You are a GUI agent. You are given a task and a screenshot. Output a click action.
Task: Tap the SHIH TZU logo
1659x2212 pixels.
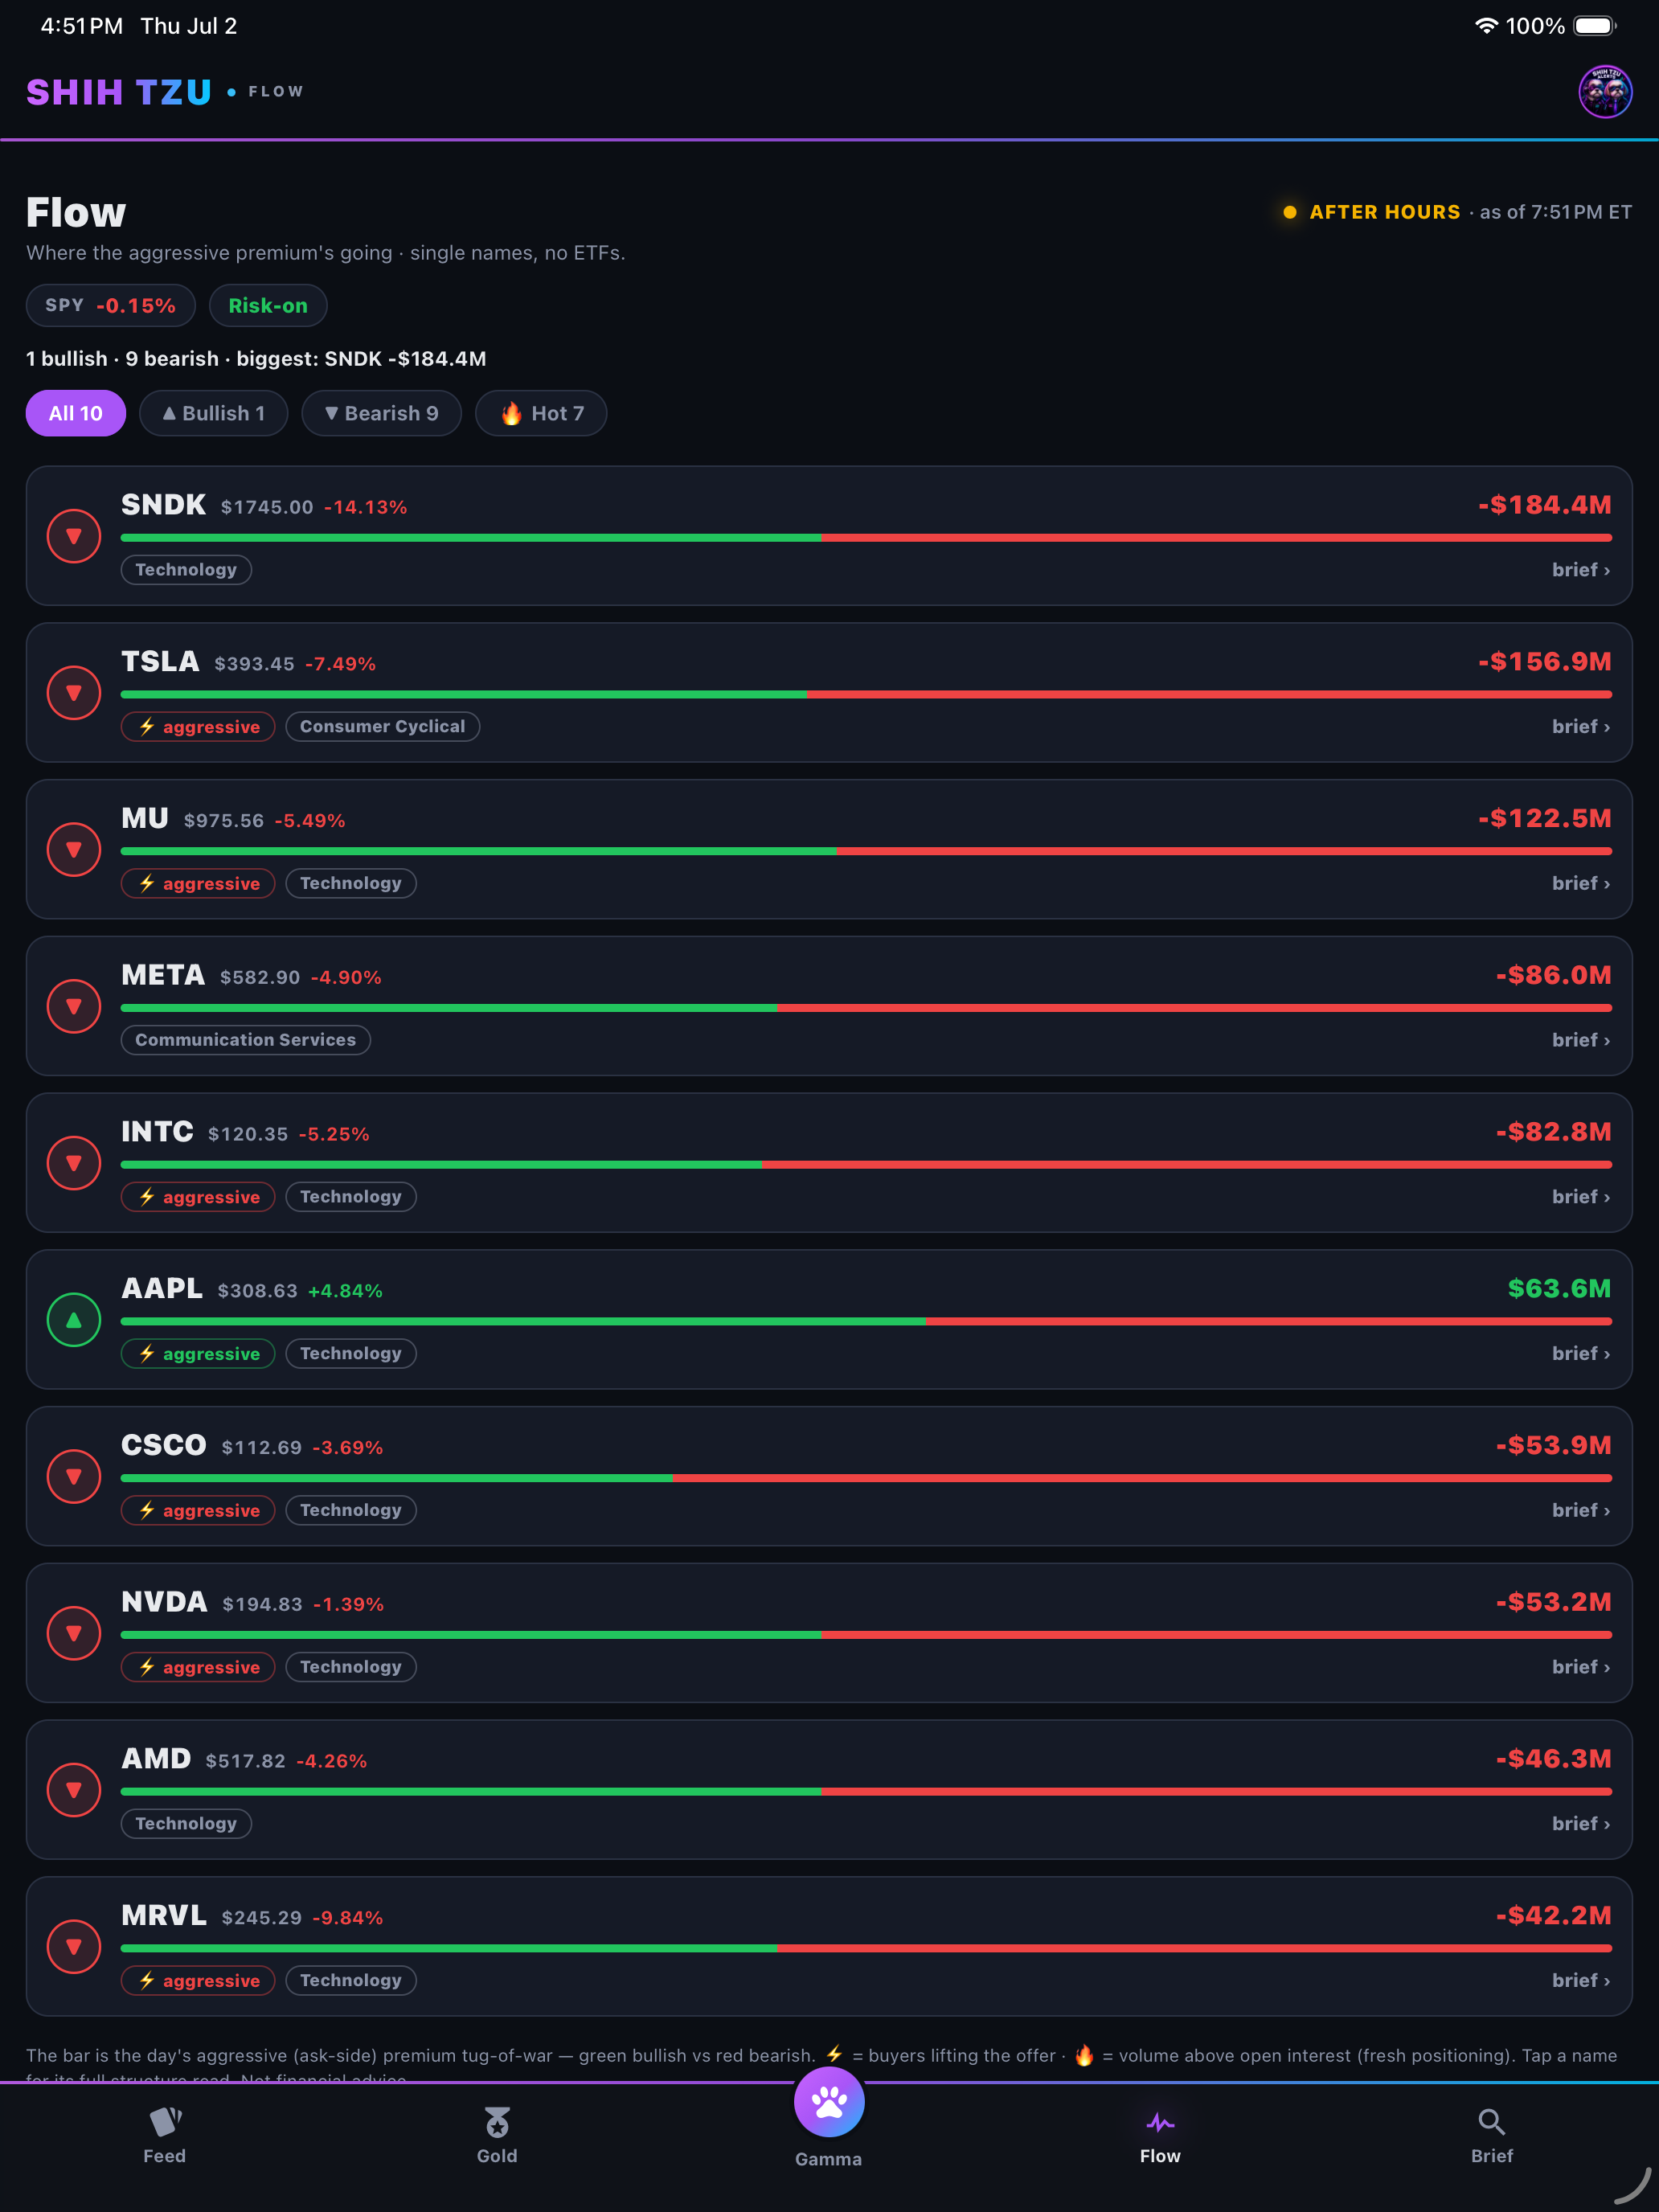pyautogui.click(x=119, y=92)
